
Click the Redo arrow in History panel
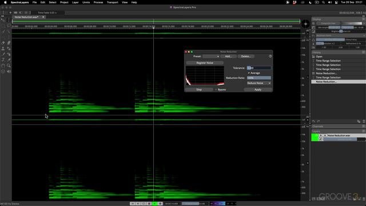pos(319,121)
